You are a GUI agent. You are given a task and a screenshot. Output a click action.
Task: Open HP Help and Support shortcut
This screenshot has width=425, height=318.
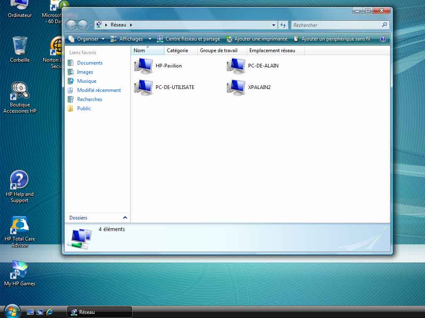(x=19, y=180)
